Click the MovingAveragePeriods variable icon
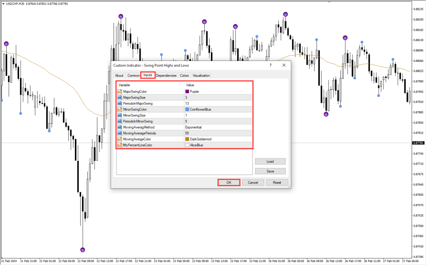Image resolution: width=426 pixels, height=265 pixels. click(119, 133)
